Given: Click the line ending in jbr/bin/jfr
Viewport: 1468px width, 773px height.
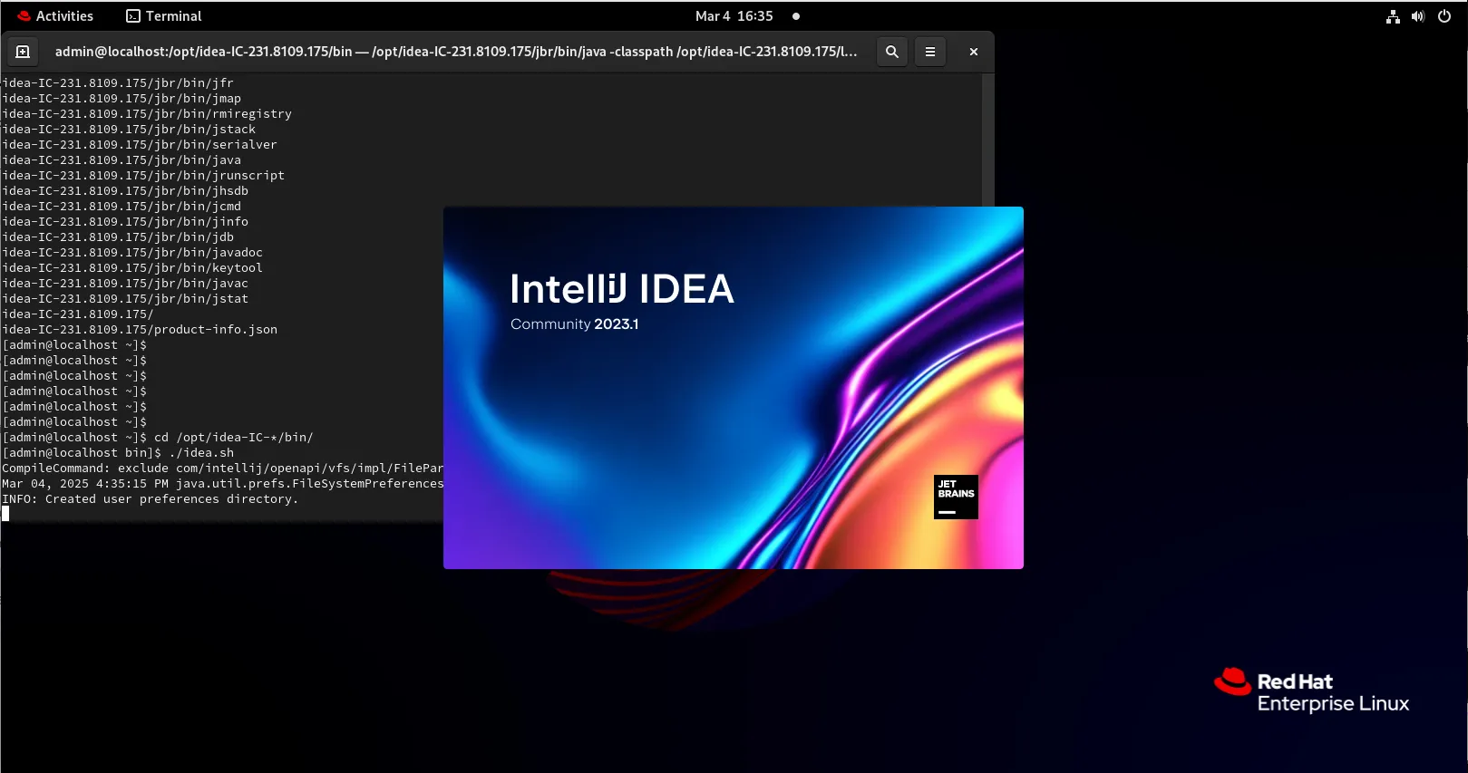Looking at the screenshot, I should point(118,82).
